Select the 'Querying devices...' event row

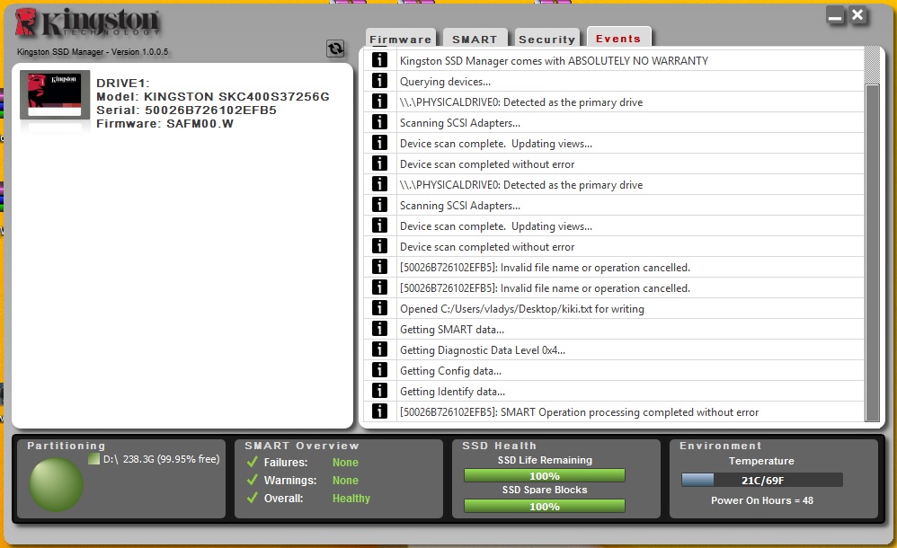[614, 81]
